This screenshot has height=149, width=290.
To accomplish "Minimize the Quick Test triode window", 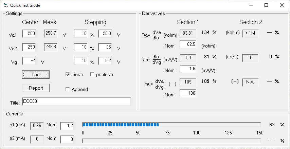I will click(x=251, y=5).
